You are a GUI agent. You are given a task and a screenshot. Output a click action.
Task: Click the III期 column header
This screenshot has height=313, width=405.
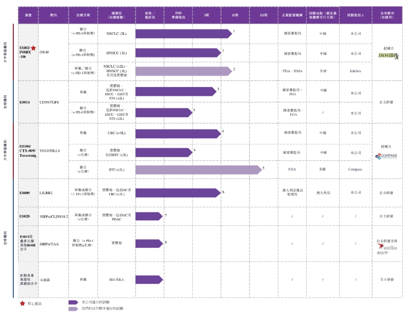pyautogui.click(x=264, y=15)
